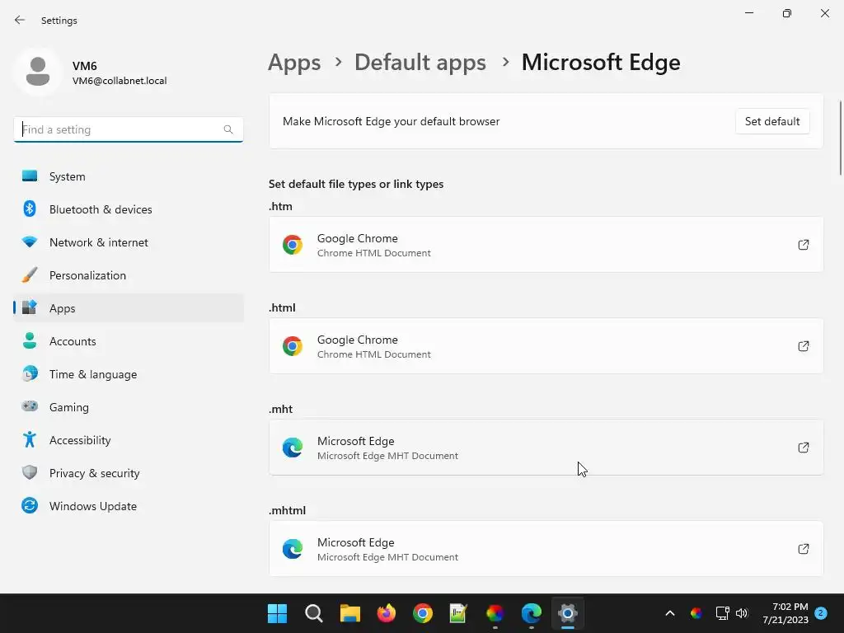Open System settings
The width and height of the screenshot is (844, 633).
128,176
